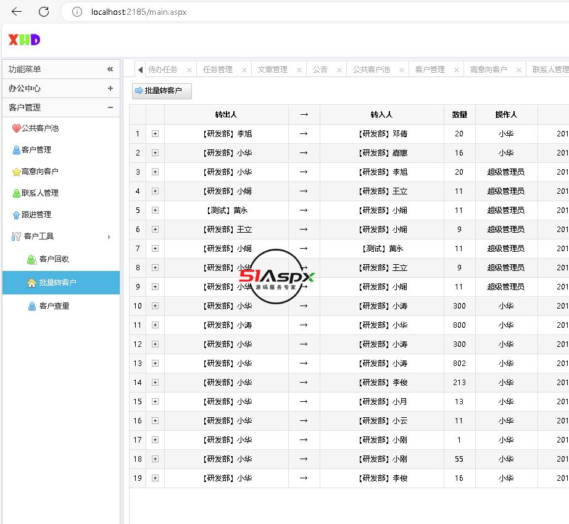Collapse the 客户管理 menu section
The width and height of the screenshot is (569, 524).
coord(110,107)
